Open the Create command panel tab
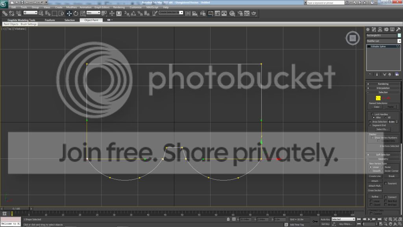This screenshot has height=227, width=403. [x=368, y=30]
